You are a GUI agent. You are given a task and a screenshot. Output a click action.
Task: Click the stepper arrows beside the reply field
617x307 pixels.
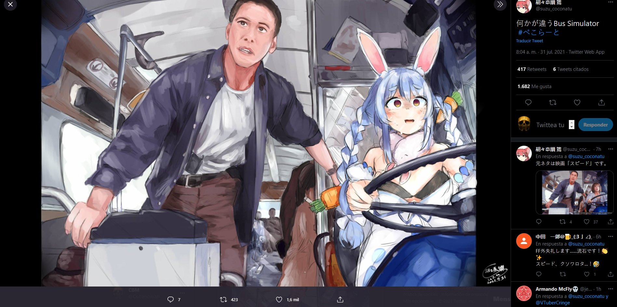pyautogui.click(x=571, y=125)
